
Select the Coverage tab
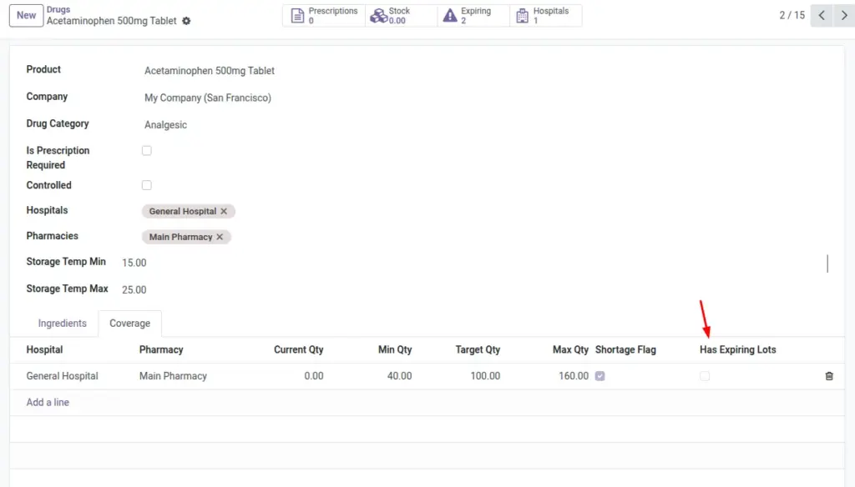pyautogui.click(x=129, y=323)
